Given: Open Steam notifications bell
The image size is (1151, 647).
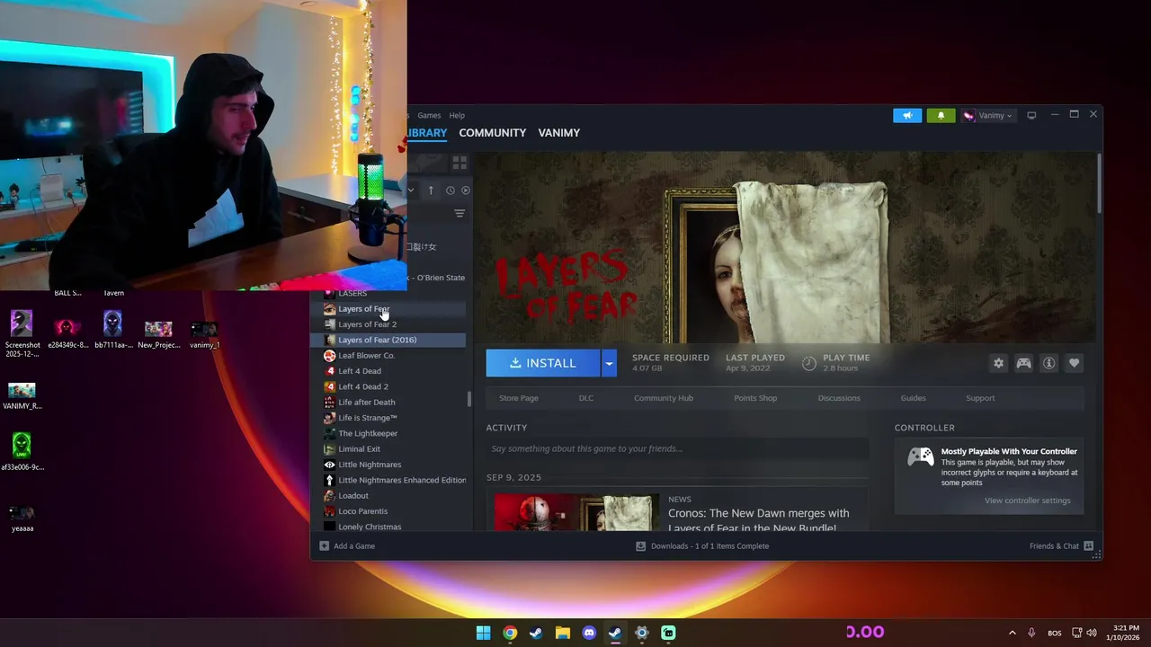Looking at the screenshot, I should click(941, 115).
